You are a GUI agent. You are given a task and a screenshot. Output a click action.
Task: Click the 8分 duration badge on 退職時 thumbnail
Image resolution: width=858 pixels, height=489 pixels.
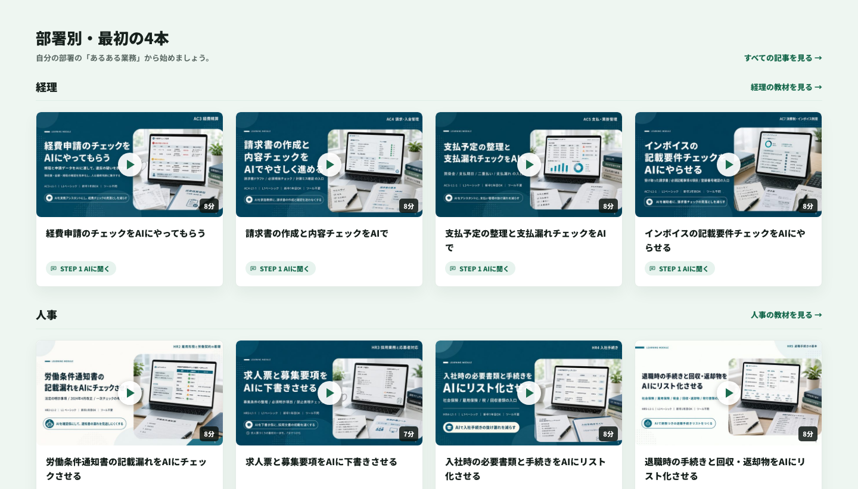[808, 434]
